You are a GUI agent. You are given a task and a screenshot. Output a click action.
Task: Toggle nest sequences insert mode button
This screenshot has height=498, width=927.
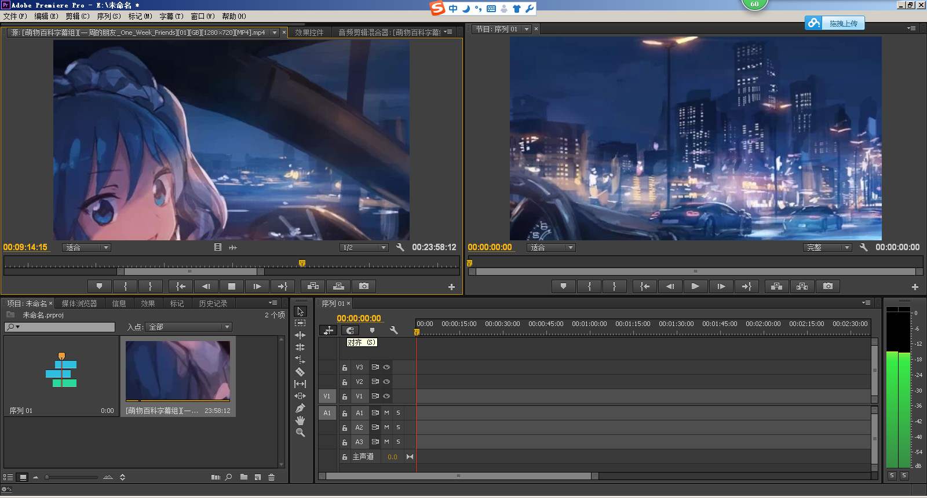[329, 330]
